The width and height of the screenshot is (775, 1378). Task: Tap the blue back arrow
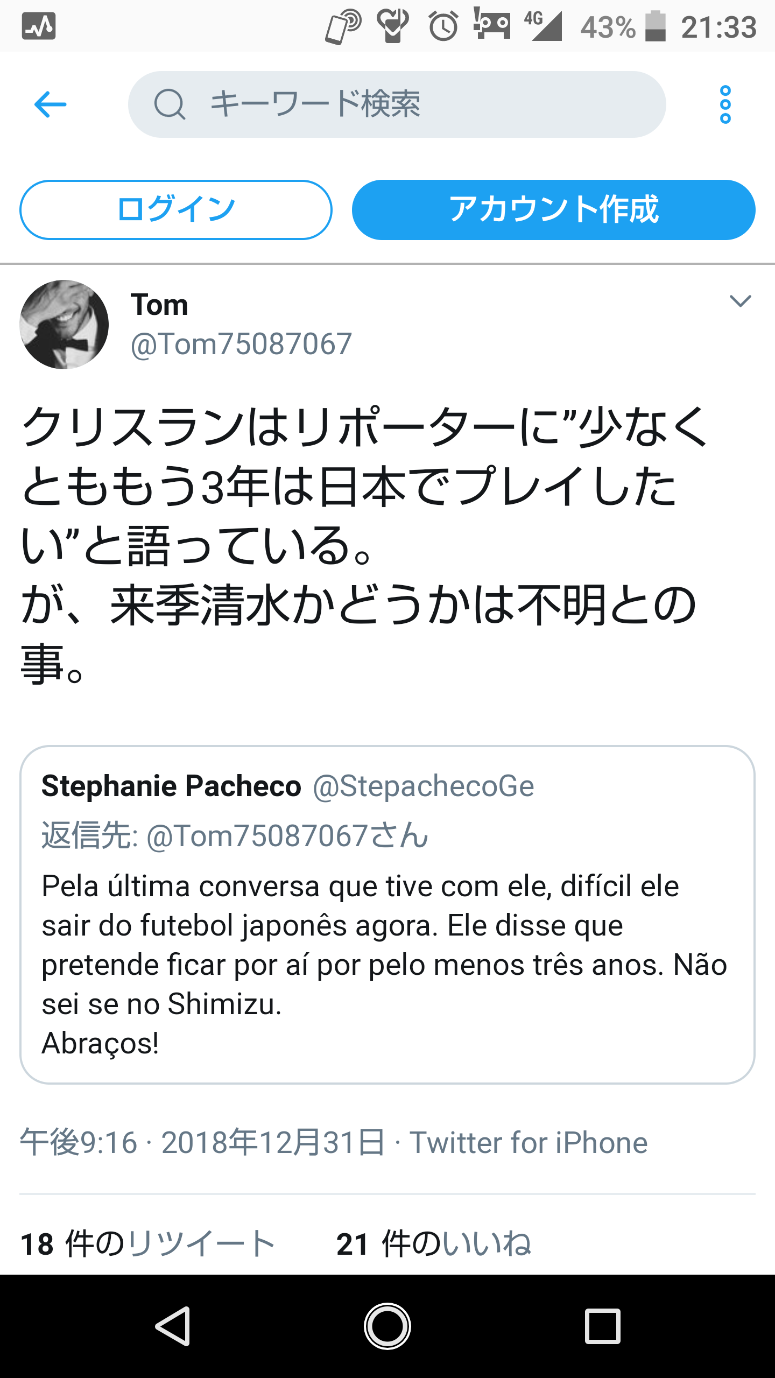(50, 104)
